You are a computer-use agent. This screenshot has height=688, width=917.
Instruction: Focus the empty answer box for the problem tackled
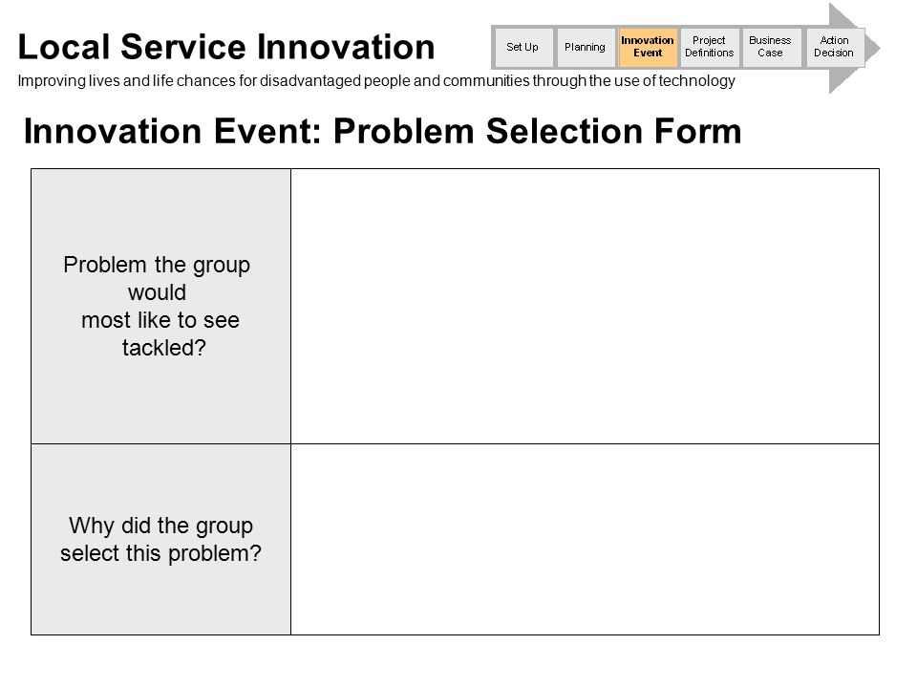(585, 306)
